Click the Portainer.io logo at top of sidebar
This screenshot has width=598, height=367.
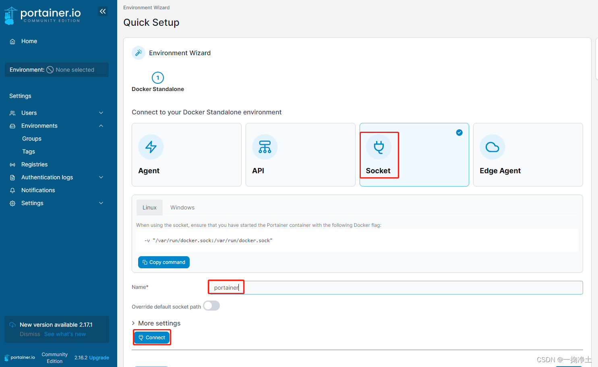[x=42, y=15]
